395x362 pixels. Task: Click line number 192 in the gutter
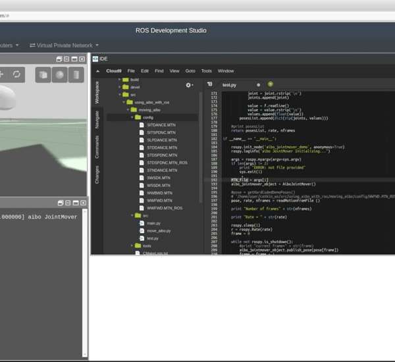pos(214,180)
